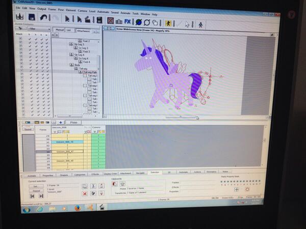
Task: Click the undo arrow icon
Action: pos(43,17)
